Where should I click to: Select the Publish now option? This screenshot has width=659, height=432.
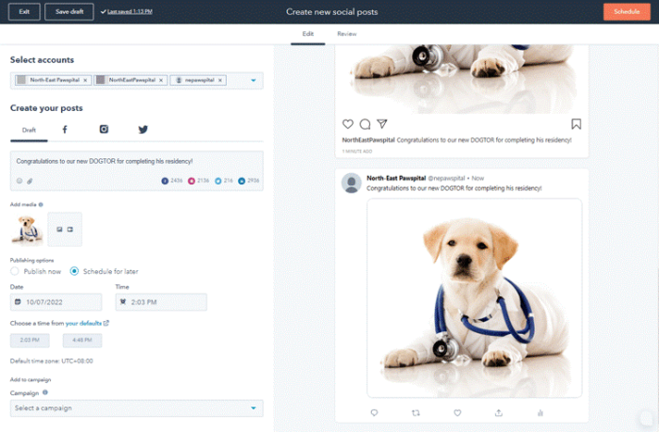(x=15, y=271)
